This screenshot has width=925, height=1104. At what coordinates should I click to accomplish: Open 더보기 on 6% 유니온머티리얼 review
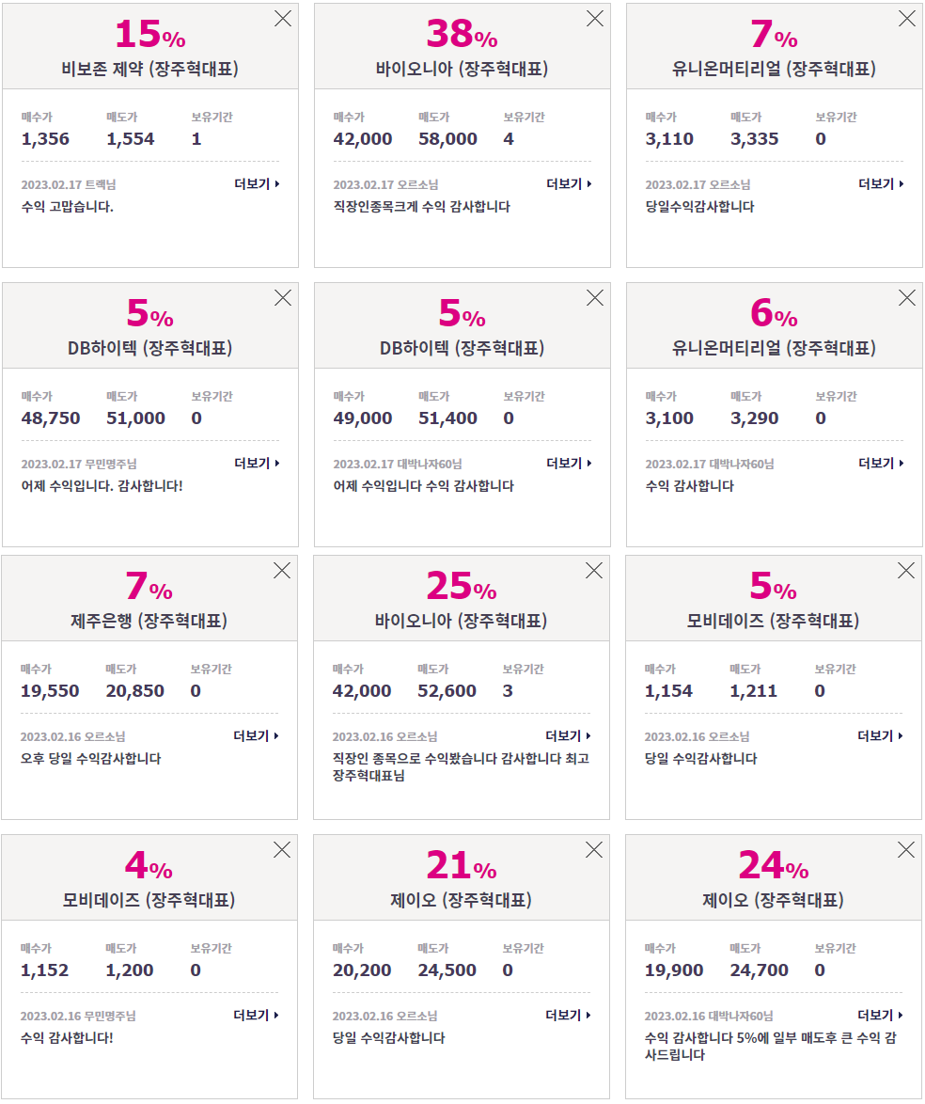pos(882,464)
